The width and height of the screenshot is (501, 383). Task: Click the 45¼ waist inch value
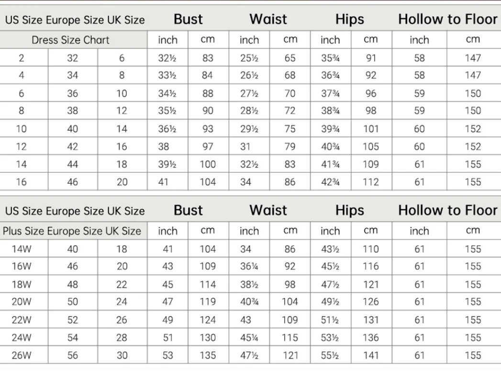pos(249,338)
